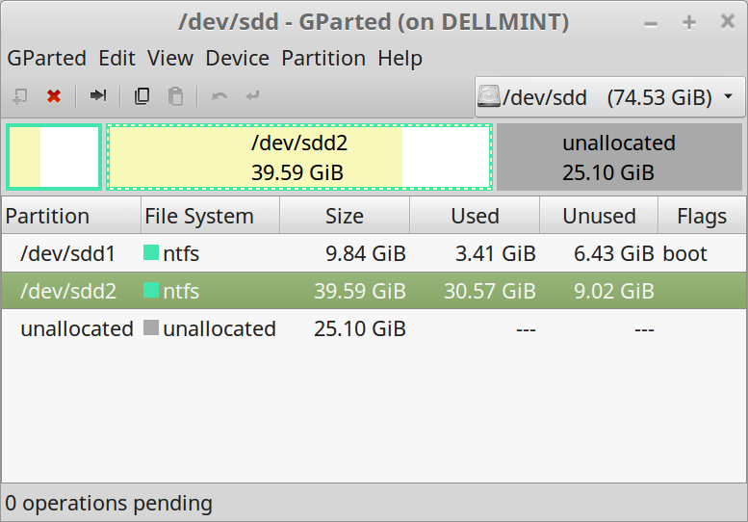This screenshot has width=748, height=522.
Task: Click the unallocated 25.10 GiB graphic block
Action: (x=619, y=157)
